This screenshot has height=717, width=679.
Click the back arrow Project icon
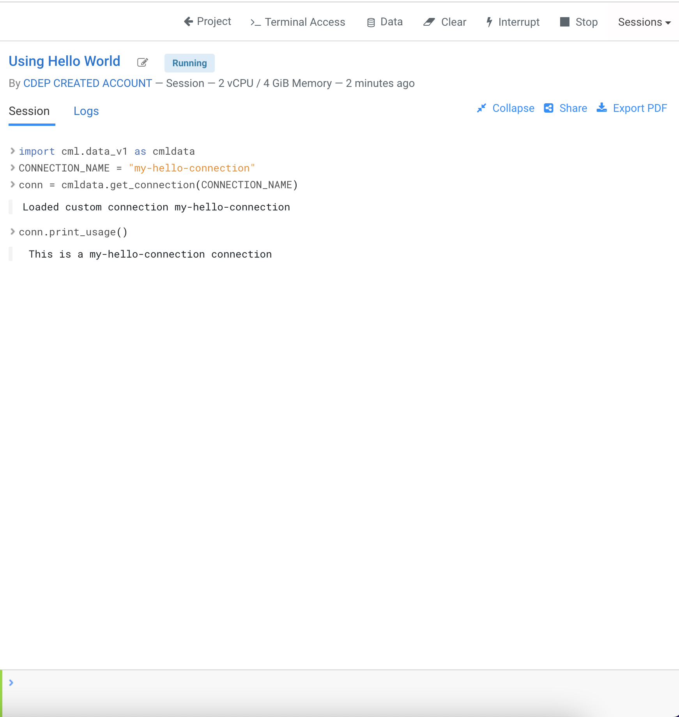pos(189,21)
